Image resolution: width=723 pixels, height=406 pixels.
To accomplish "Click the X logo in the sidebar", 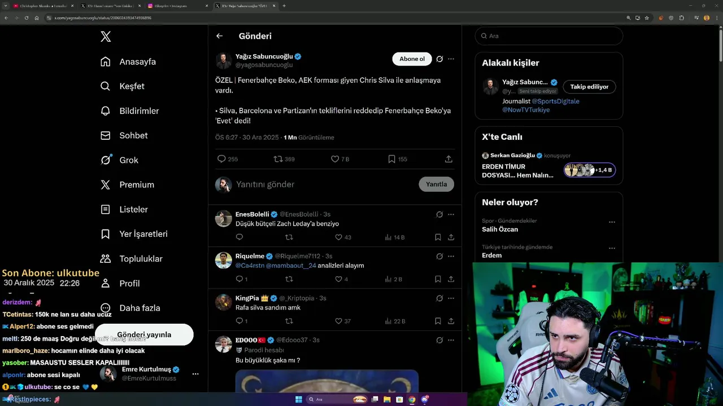I will (x=106, y=37).
